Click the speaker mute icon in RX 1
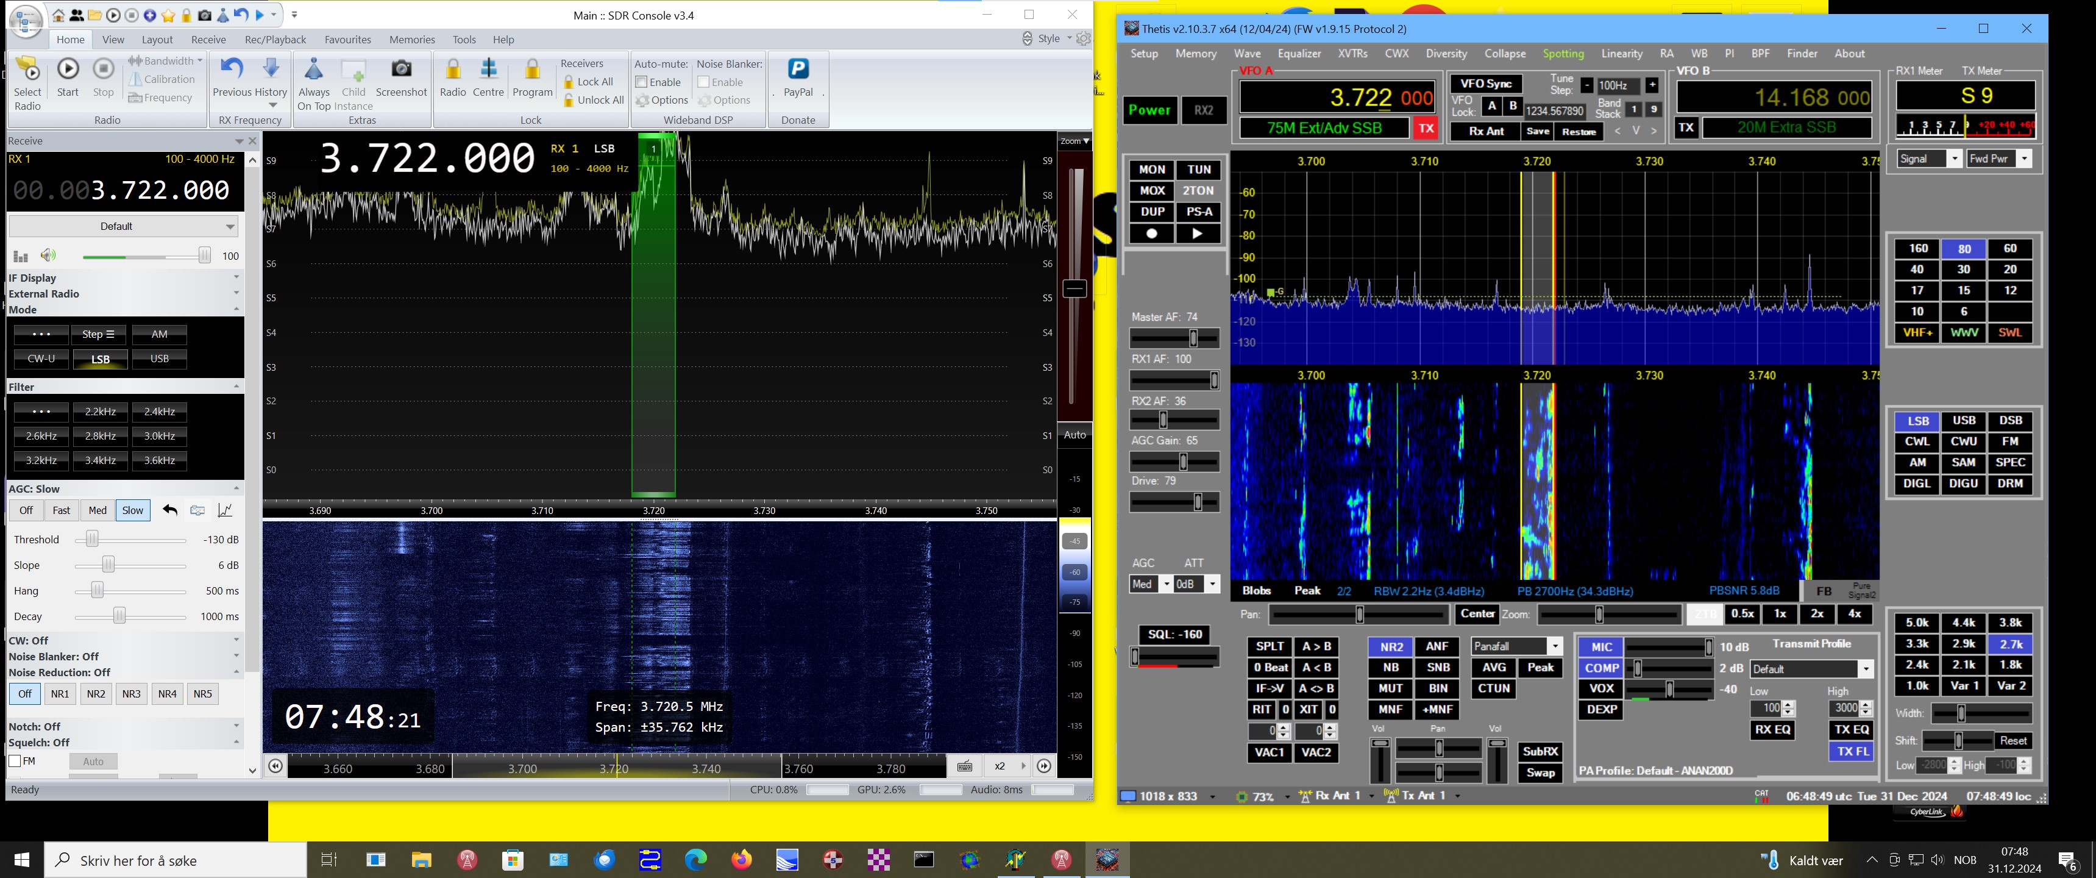 coord(49,255)
